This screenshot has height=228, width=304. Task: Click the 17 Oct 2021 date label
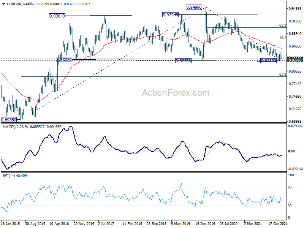coord(278,223)
